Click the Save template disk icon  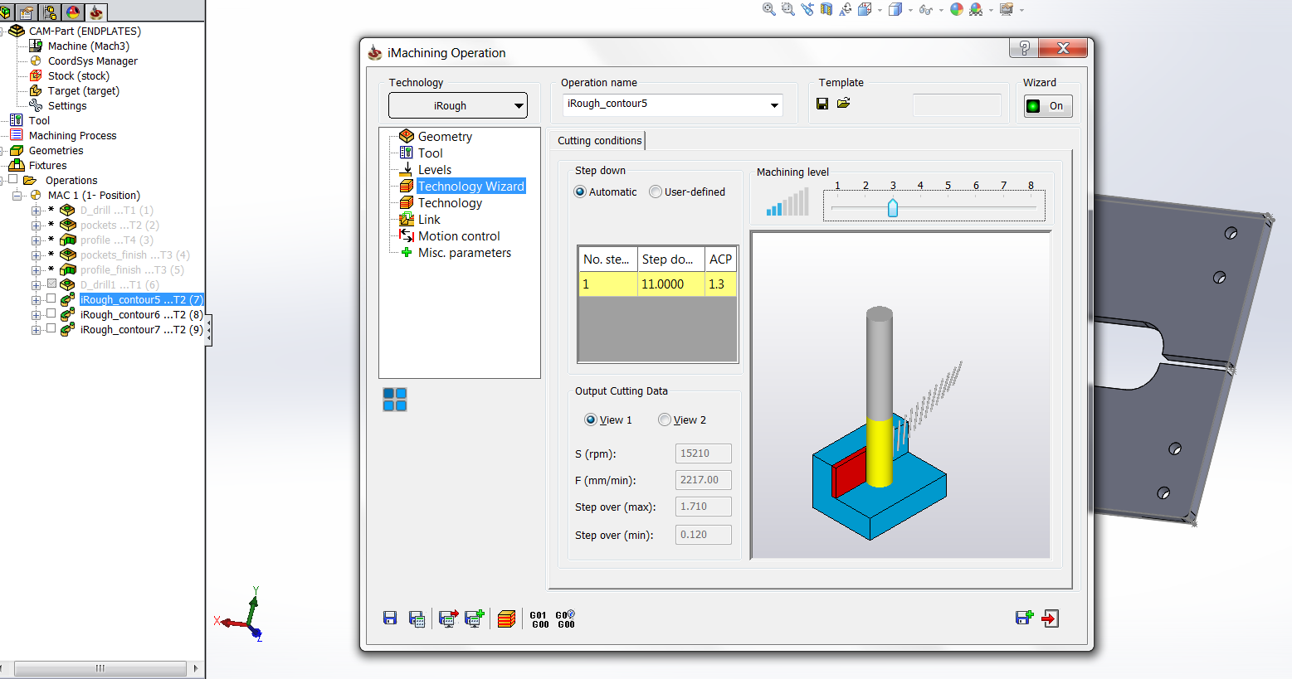[x=822, y=104]
